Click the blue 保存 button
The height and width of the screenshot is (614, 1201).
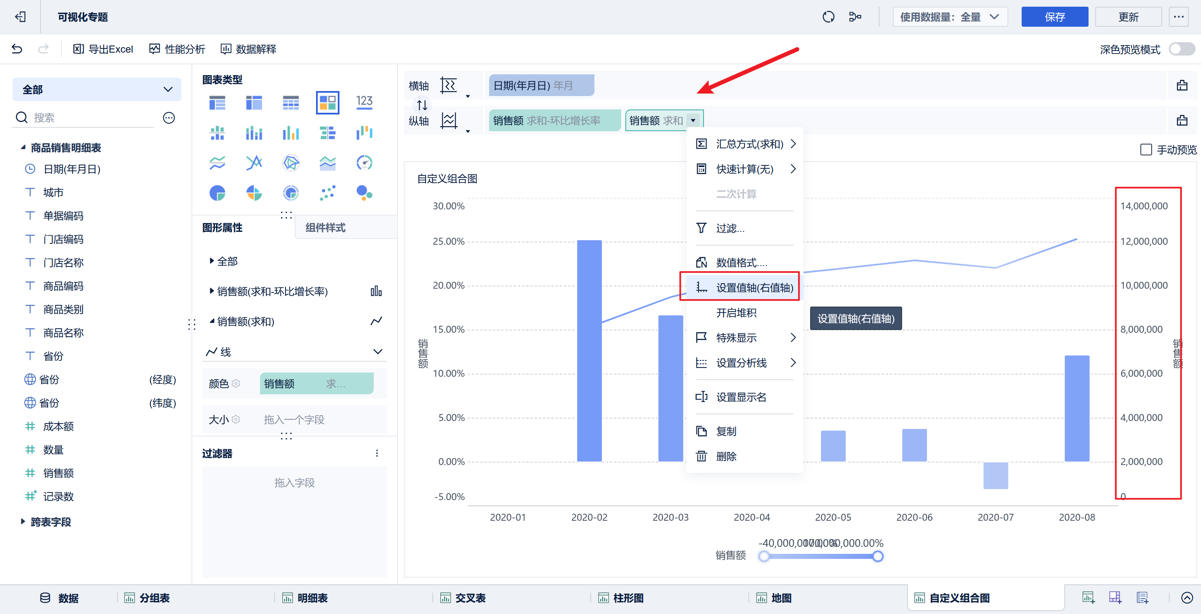pos(1054,17)
